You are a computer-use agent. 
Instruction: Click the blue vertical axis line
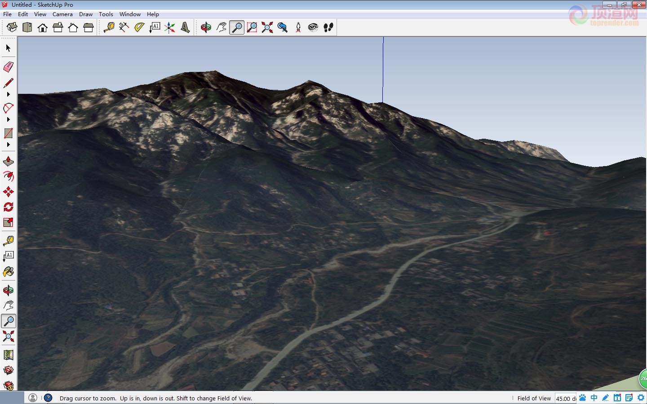pos(383,70)
